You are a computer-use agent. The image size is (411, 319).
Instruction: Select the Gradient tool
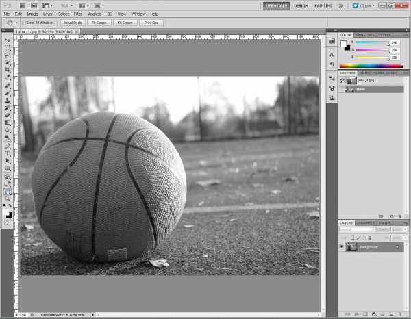click(7, 123)
